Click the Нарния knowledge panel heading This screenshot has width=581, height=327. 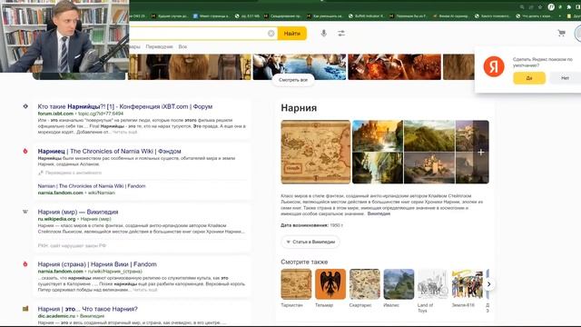(299, 108)
